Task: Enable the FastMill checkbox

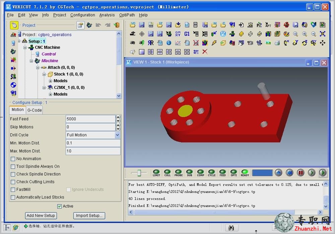Action: 13,190
